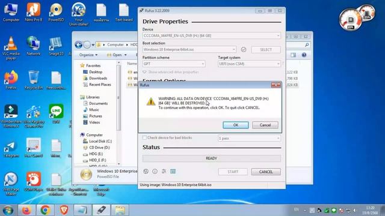Open LINE desktop icon

[x=56, y=113]
